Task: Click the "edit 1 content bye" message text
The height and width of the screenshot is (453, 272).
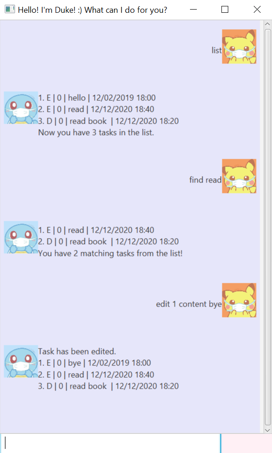Action: click(189, 304)
